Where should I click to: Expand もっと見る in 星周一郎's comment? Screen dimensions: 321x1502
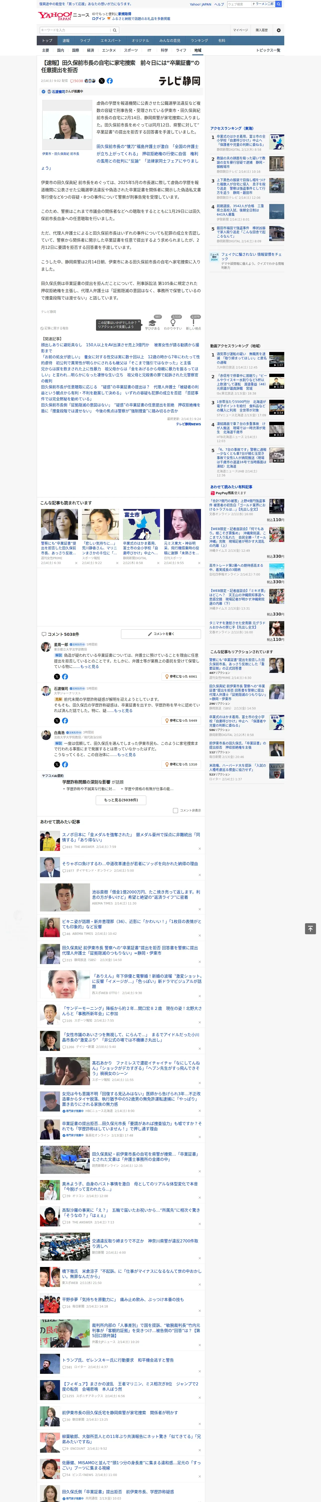click(90, 666)
